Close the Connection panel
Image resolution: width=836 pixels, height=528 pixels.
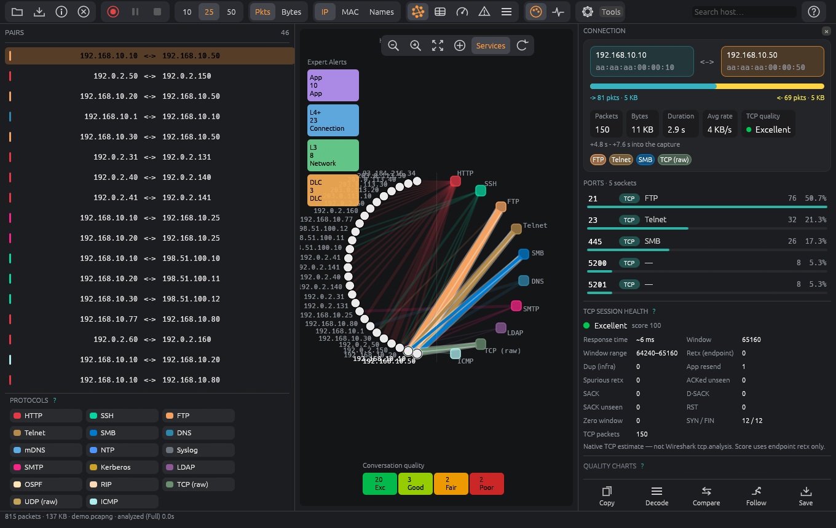(826, 31)
